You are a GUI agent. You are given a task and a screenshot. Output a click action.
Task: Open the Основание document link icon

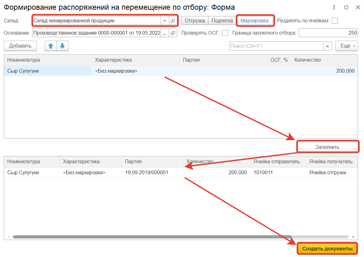coord(173,33)
